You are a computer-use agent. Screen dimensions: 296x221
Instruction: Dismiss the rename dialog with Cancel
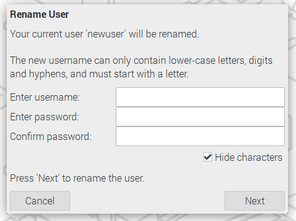tap(40, 201)
